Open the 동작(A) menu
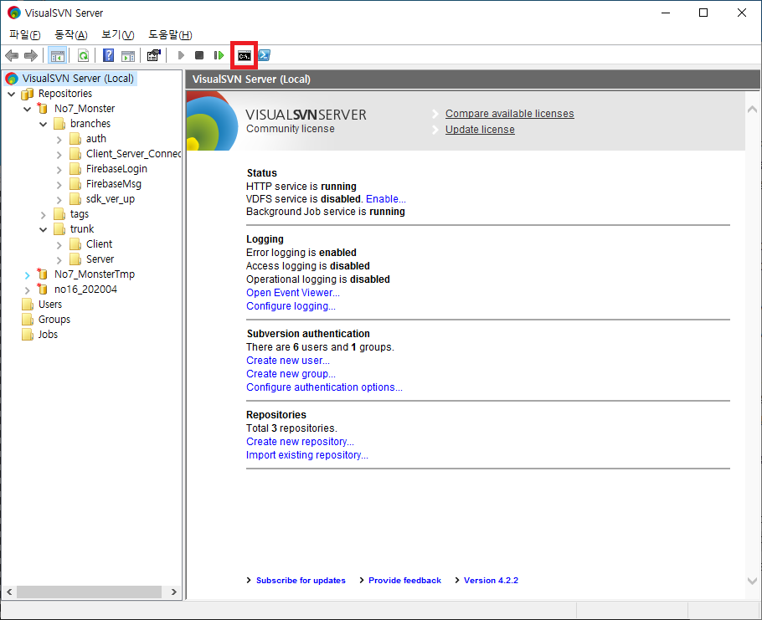 tap(71, 34)
